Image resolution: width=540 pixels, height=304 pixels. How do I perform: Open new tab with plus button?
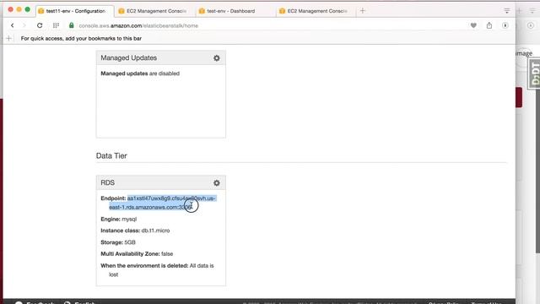tap(362, 11)
